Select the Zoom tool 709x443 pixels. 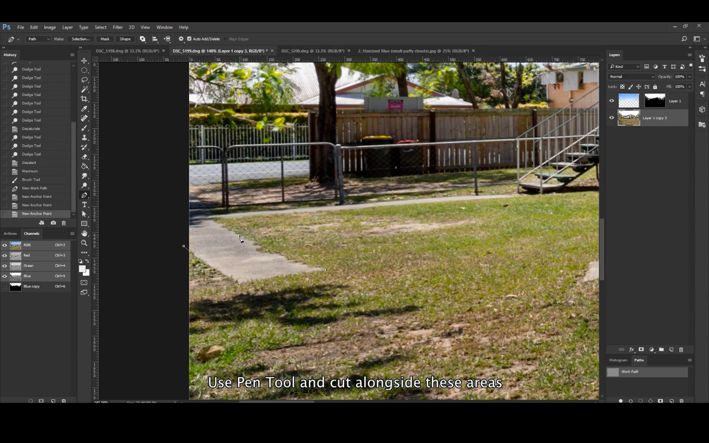(84, 243)
